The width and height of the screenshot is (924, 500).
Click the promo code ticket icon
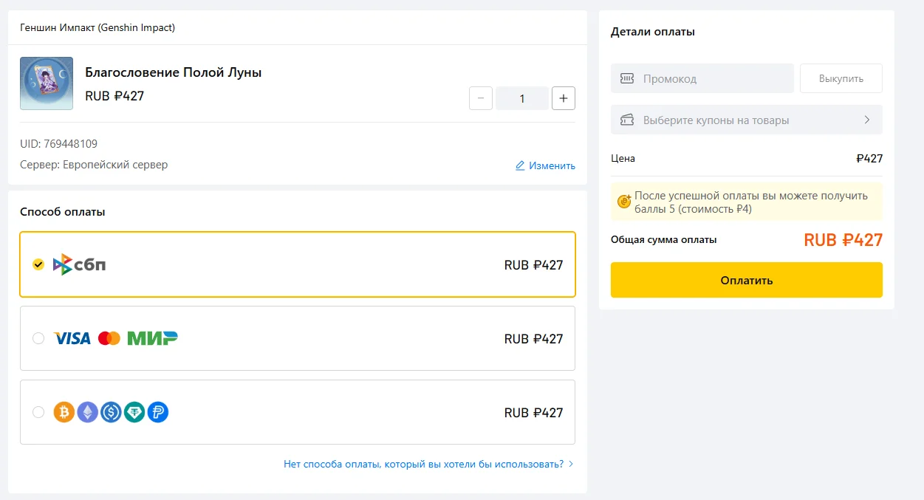pyautogui.click(x=627, y=78)
